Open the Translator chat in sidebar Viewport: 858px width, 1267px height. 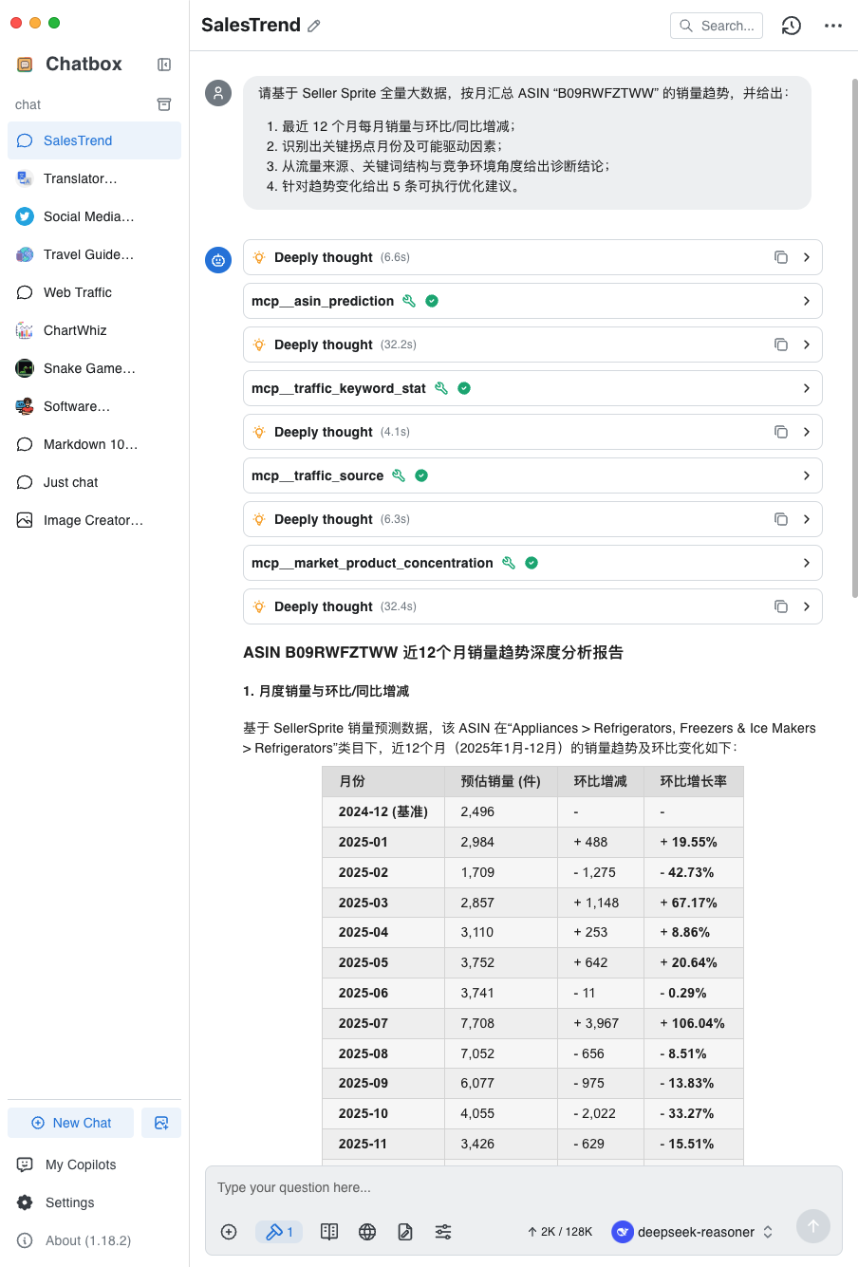tap(81, 178)
